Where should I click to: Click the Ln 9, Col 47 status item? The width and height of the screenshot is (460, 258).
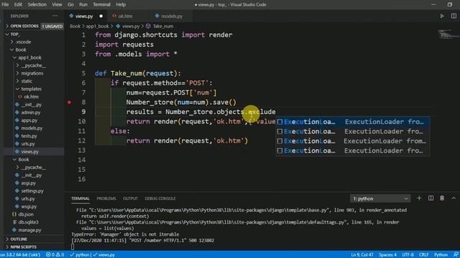pos(362,255)
